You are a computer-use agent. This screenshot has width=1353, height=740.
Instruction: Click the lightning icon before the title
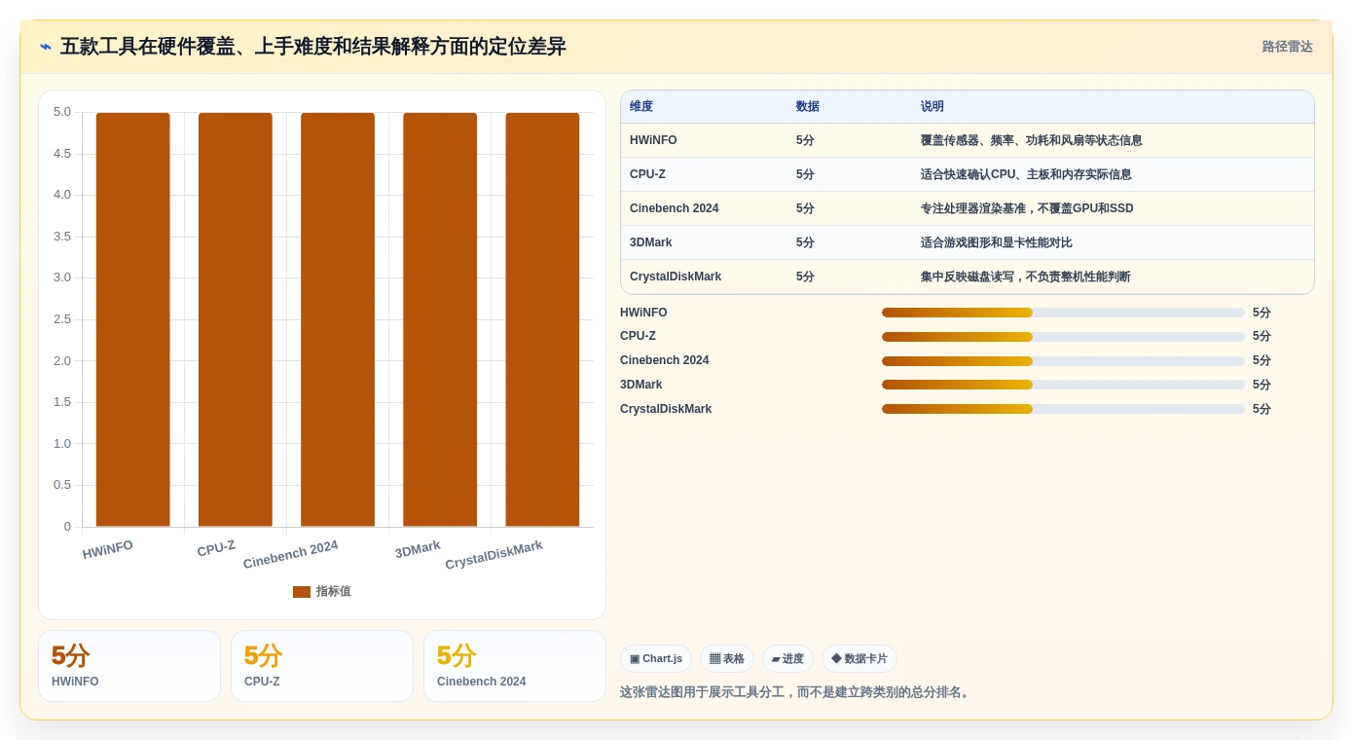click(x=46, y=47)
